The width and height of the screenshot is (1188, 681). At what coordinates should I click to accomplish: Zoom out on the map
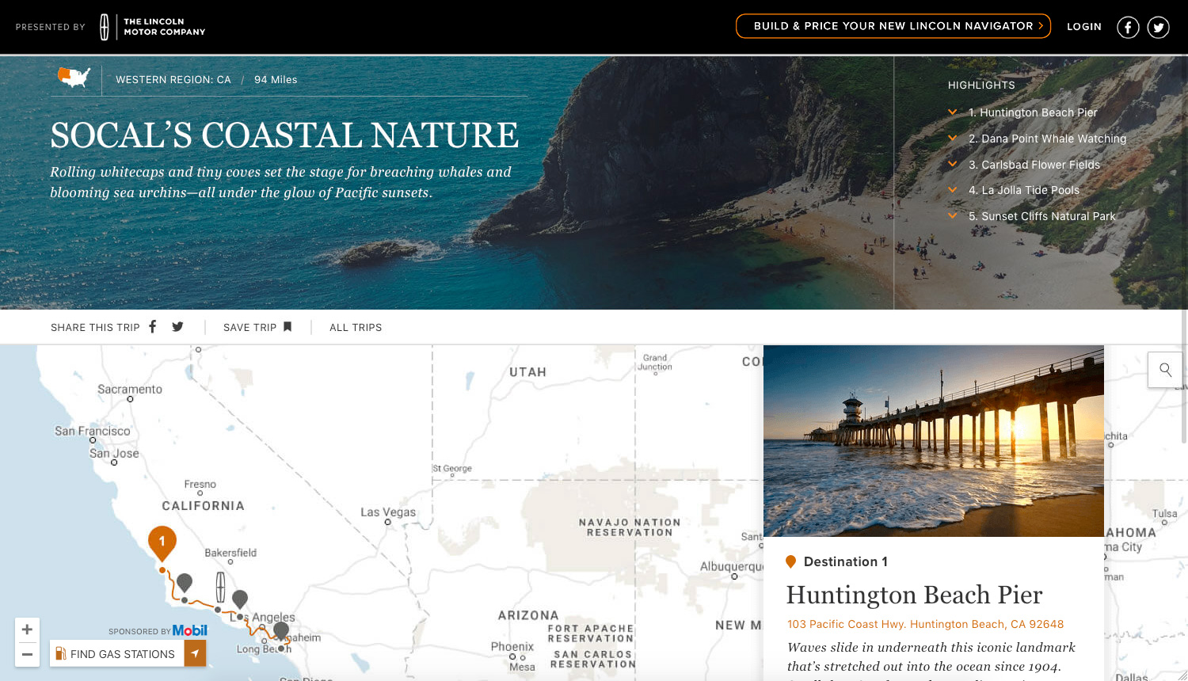click(x=27, y=654)
